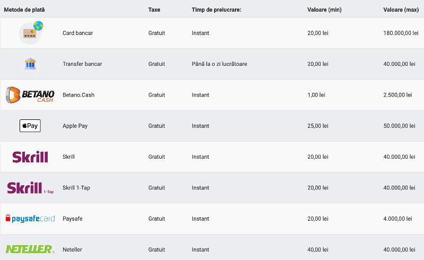Screen dimensions: 424x260
Task: Click the Skrill logo
Action: (30, 157)
